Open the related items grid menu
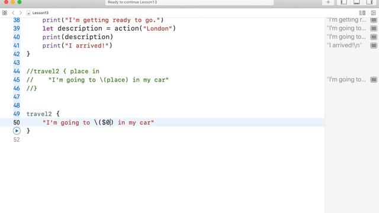Image resolution: width=379 pixels, height=213 pixels. point(5,13)
